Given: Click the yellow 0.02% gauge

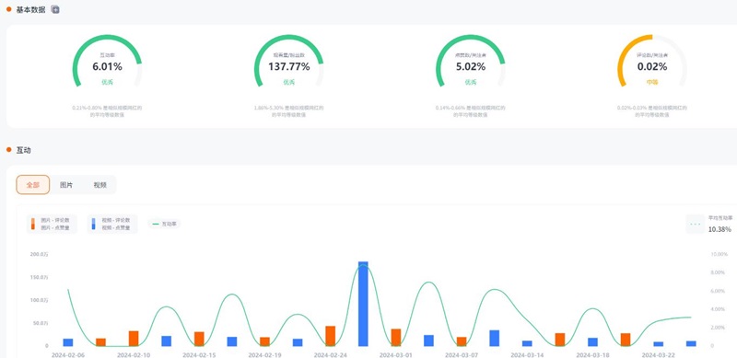Looking at the screenshot, I should click(652, 61).
